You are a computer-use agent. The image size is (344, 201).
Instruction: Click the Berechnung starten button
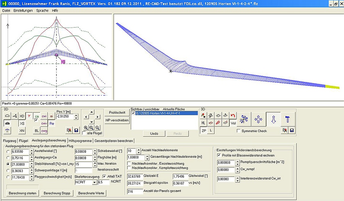23,193
